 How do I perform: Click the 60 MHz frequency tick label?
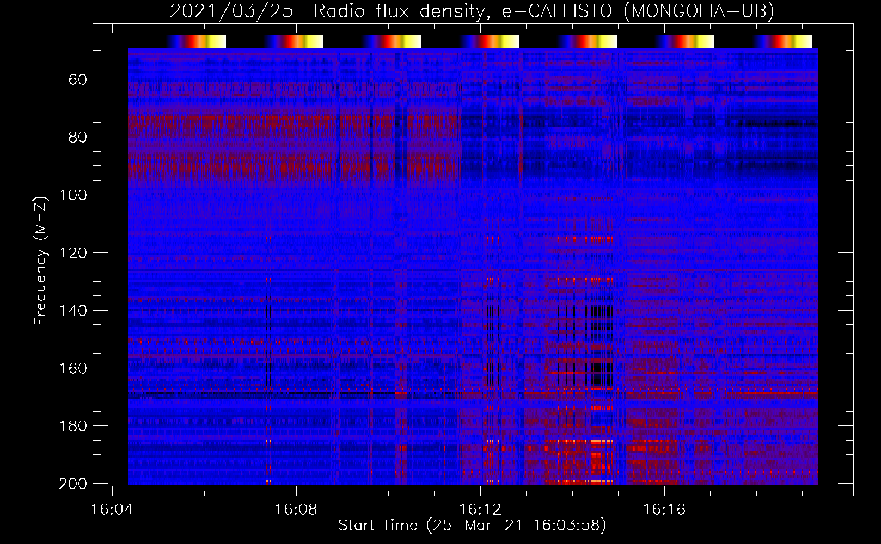click(x=78, y=80)
